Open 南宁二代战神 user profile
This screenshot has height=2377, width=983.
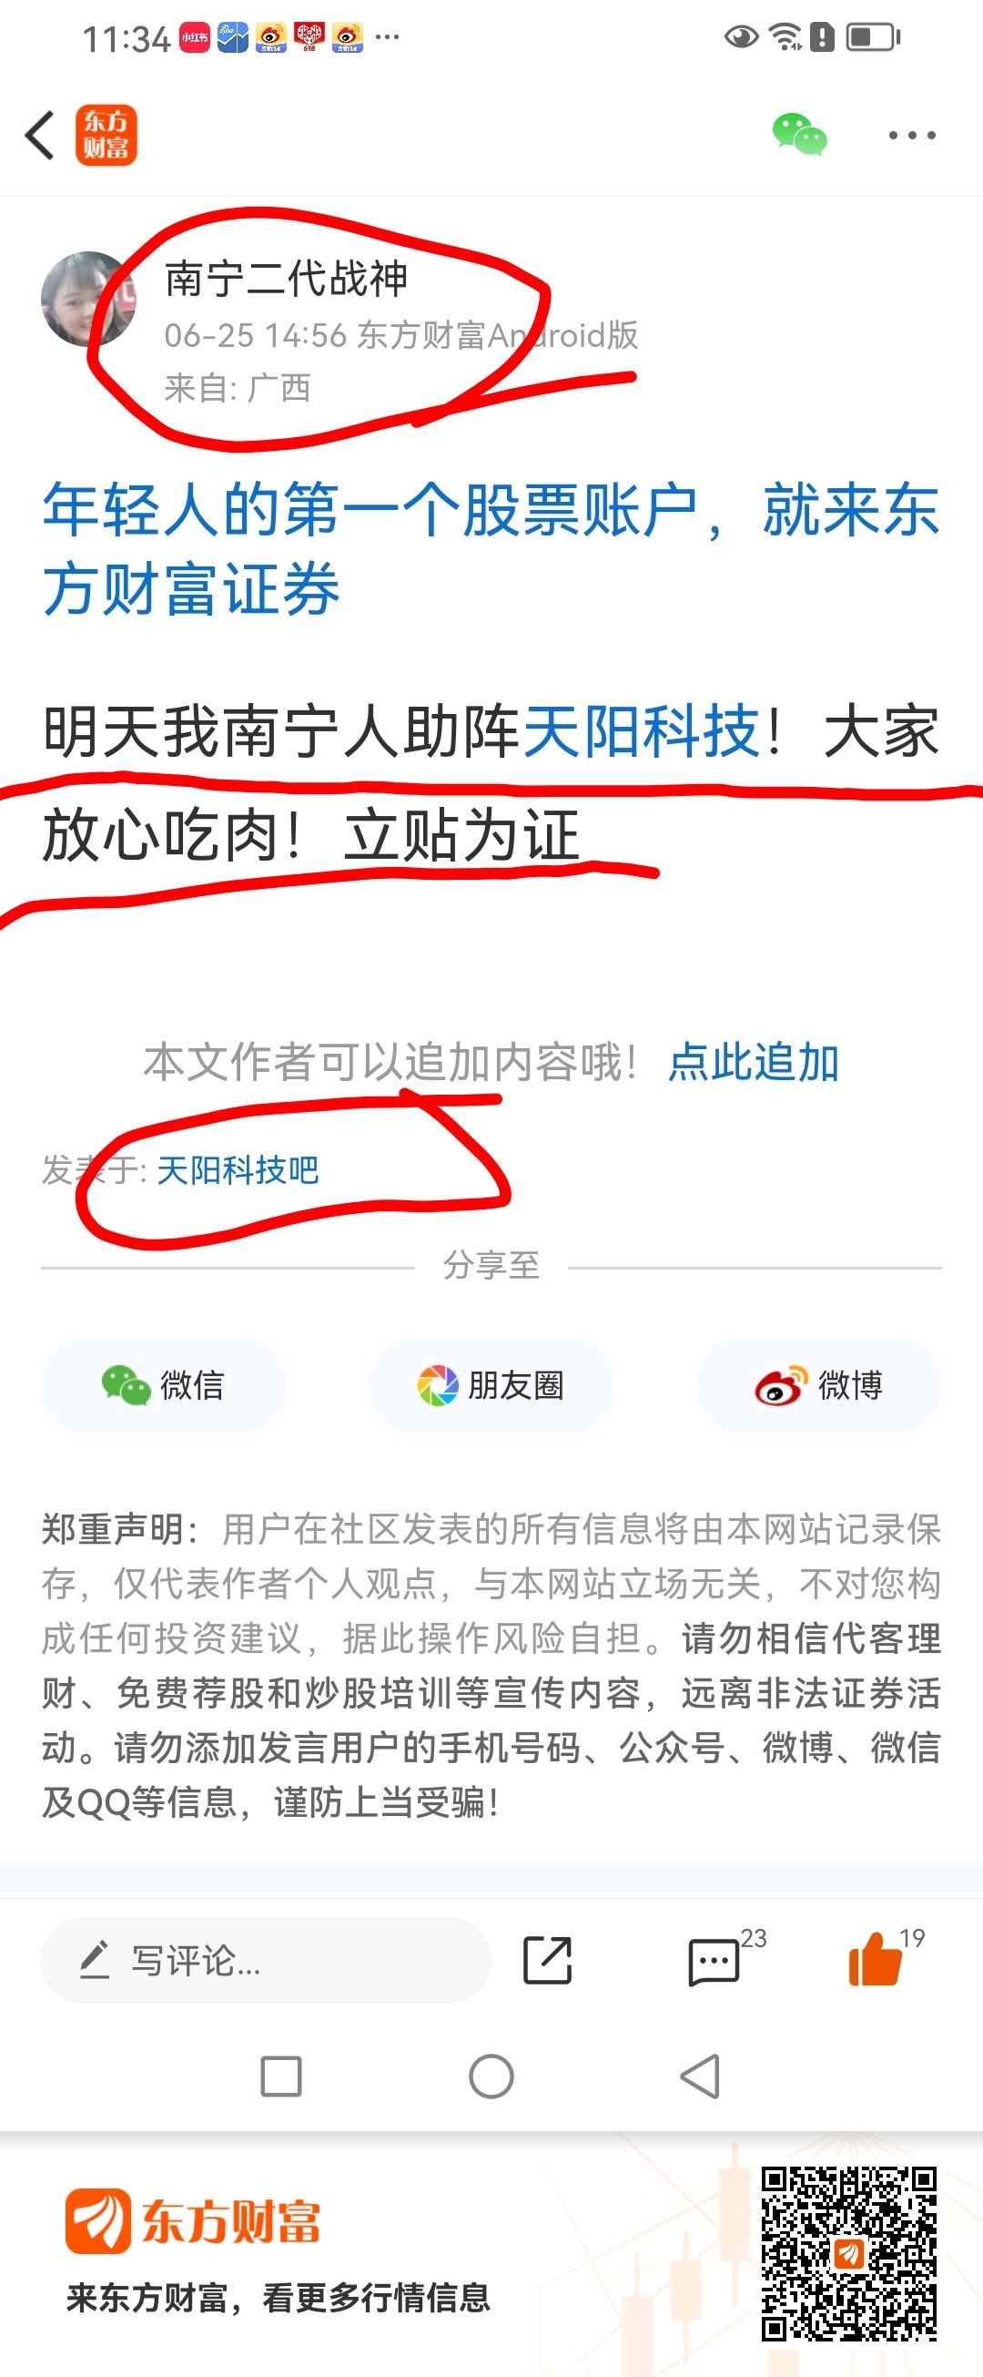[x=286, y=279]
